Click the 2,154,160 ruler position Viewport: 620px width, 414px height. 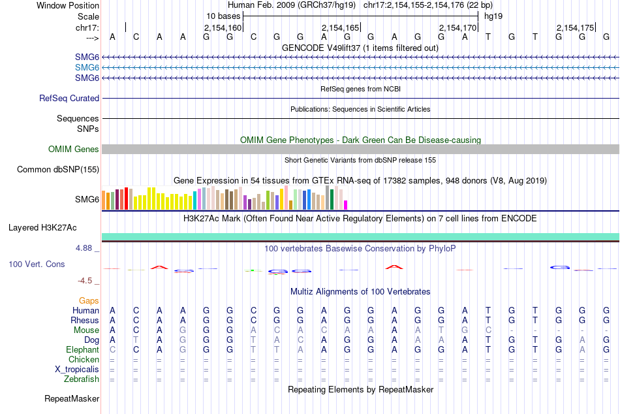(x=223, y=27)
